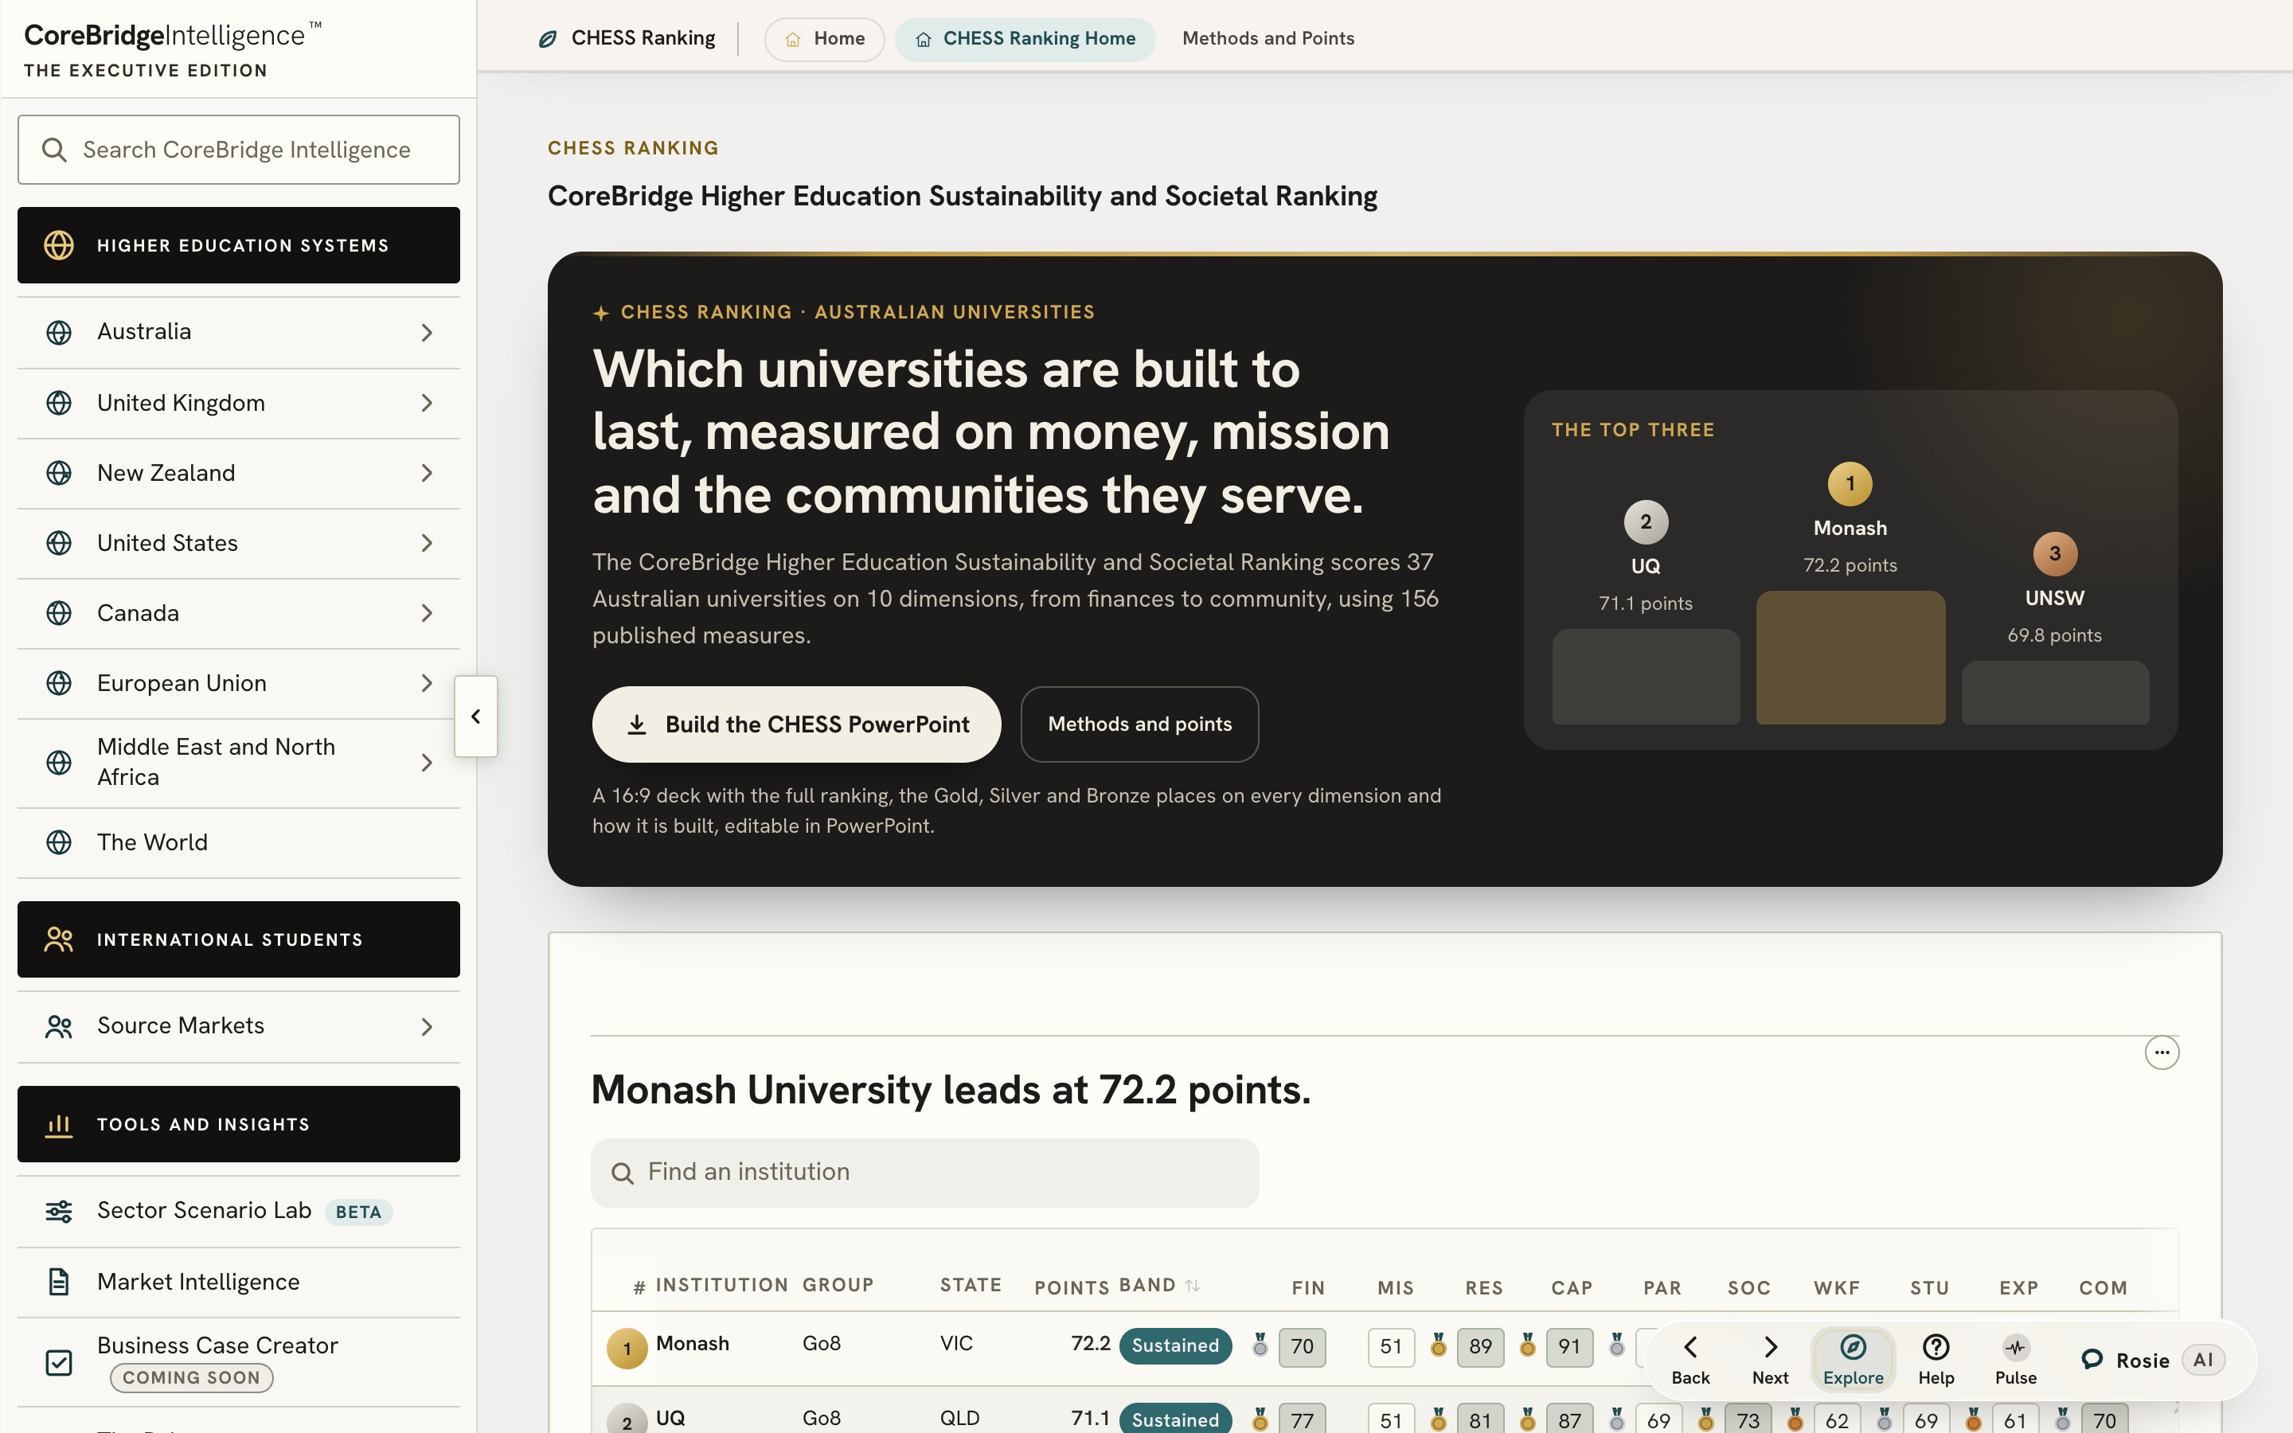Click the 'VIC' state cell
Viewport: 2293px width, 1433px height.
(x=956, y=1343)
